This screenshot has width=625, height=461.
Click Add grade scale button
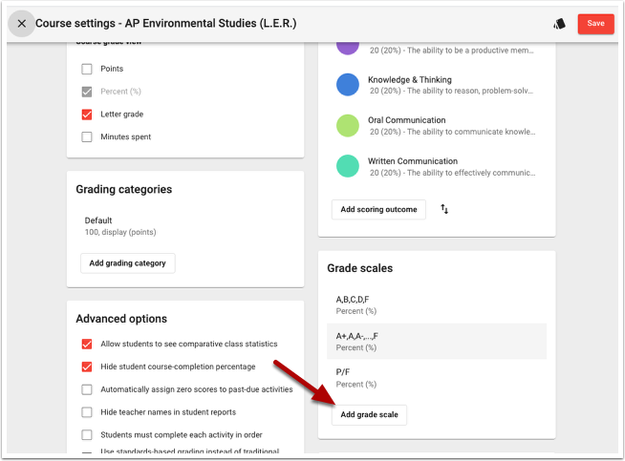point(369,414)
